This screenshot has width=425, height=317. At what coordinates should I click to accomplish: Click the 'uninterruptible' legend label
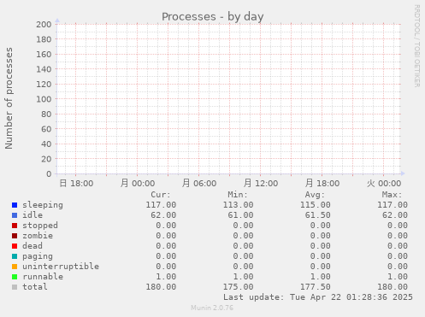pyautogui.click(x=61, y=267)
